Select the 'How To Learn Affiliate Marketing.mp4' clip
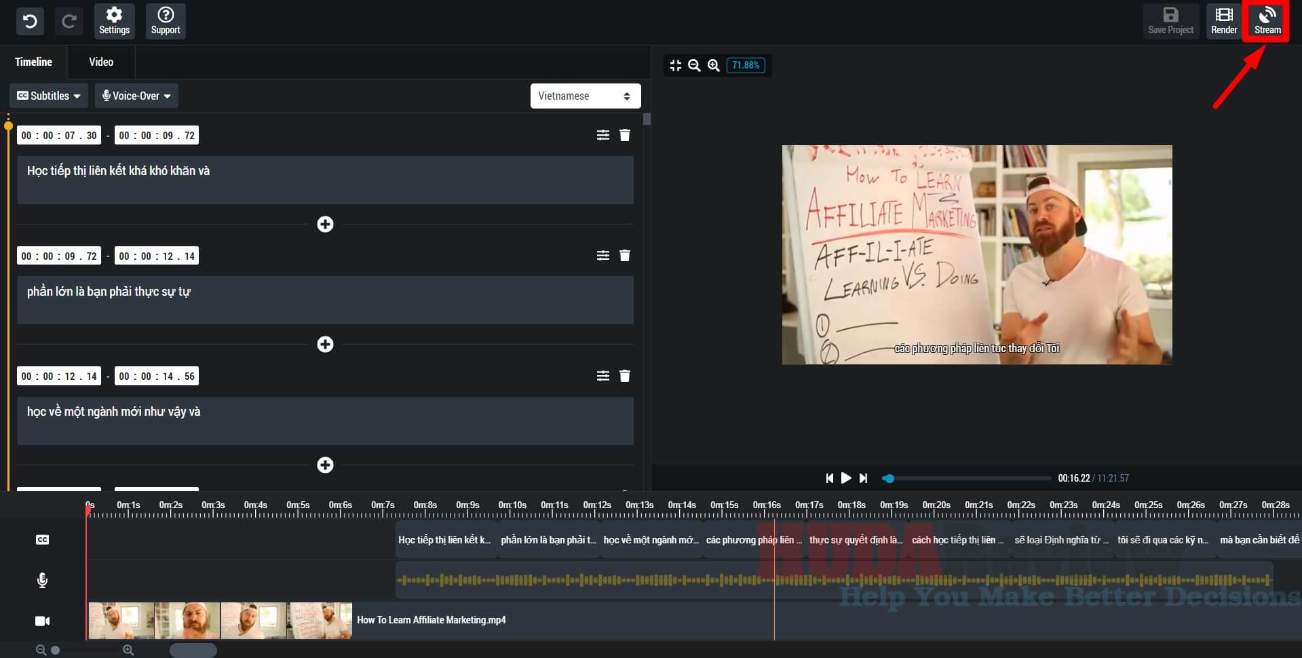The width and height of the screenshot is (1302, 658). point(695,620)
